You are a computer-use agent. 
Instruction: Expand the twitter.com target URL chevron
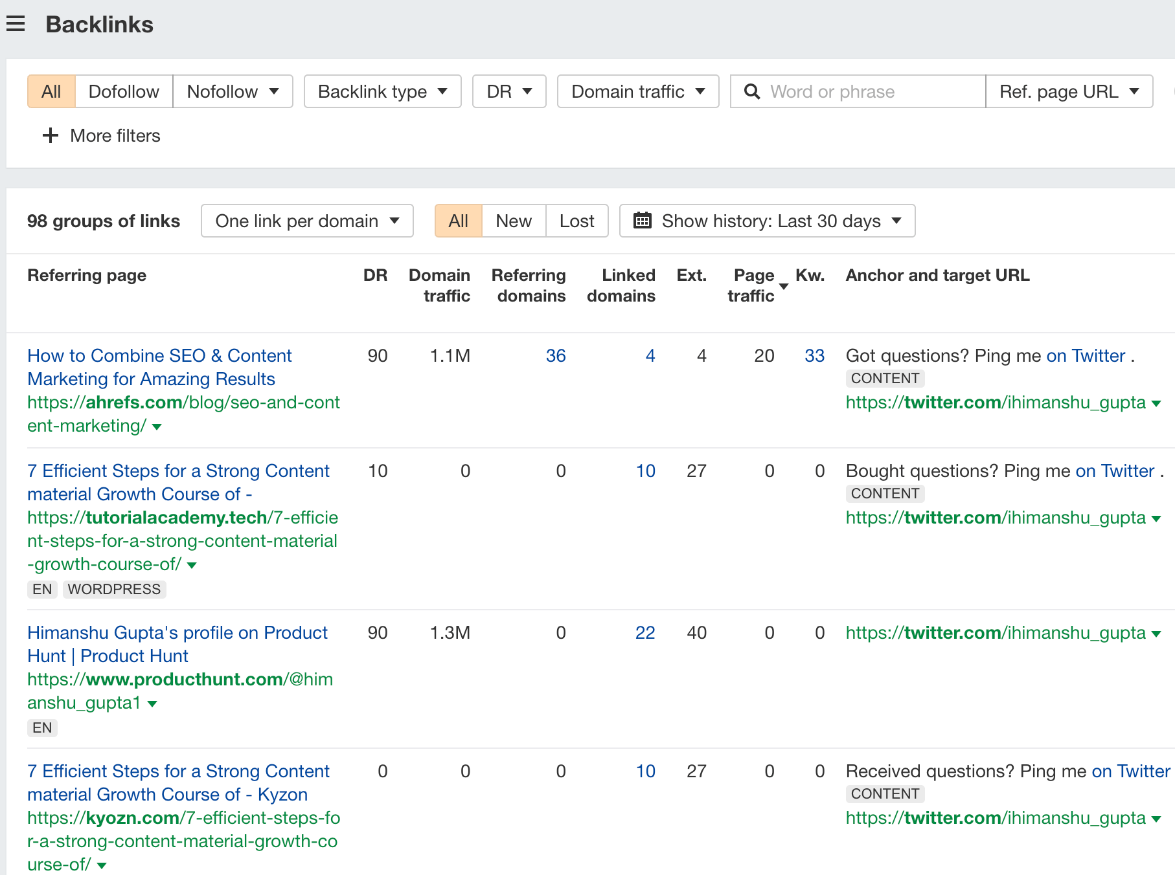(1158, 403)
